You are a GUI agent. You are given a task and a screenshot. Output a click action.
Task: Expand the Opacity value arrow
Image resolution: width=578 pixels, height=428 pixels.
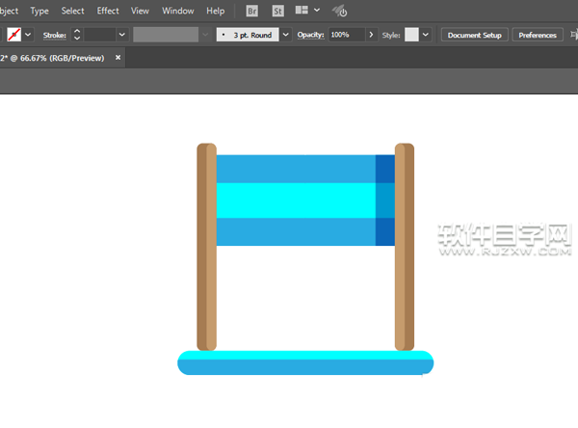point(370,35)
